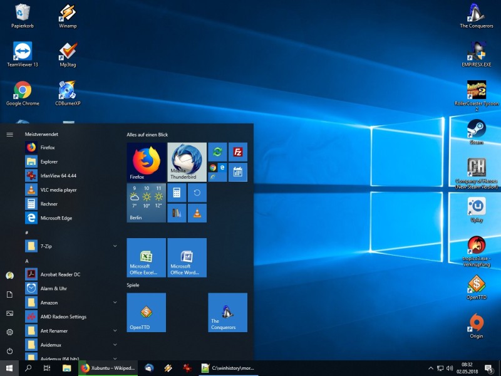
Task: Launch the VLC cone small tile
Action: point(197,213)
